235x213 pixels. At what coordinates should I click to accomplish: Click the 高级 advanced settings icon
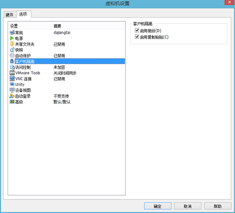pos(12,102)
